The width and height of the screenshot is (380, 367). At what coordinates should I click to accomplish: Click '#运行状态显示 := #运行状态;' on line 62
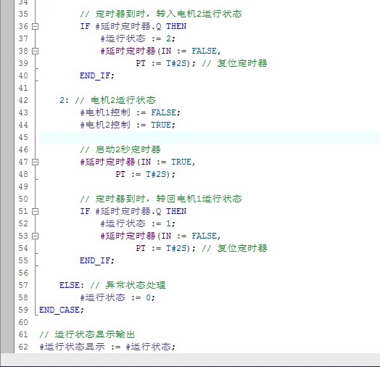point(107,347)
